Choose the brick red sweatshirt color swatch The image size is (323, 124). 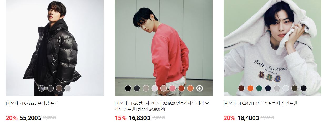[181, 88]
